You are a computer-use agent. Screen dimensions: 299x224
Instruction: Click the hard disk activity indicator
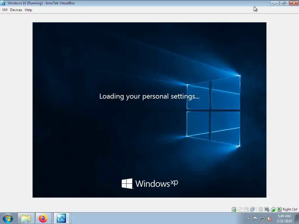(x=234, y=209)
